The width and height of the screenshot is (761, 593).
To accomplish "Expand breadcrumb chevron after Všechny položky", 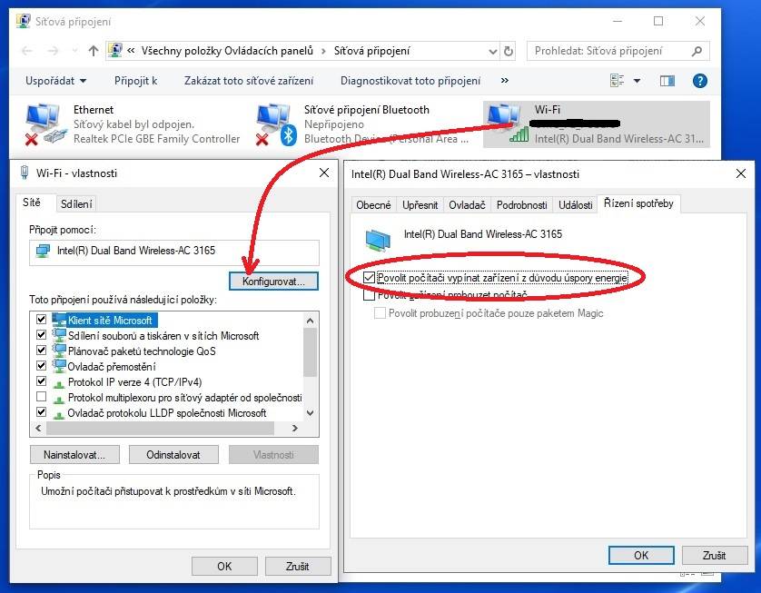I will (x=323, y=51).
